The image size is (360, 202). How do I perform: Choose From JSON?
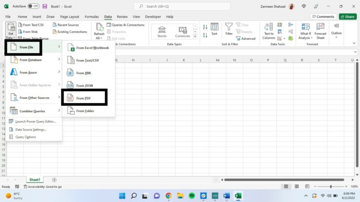tap(89, 85)
